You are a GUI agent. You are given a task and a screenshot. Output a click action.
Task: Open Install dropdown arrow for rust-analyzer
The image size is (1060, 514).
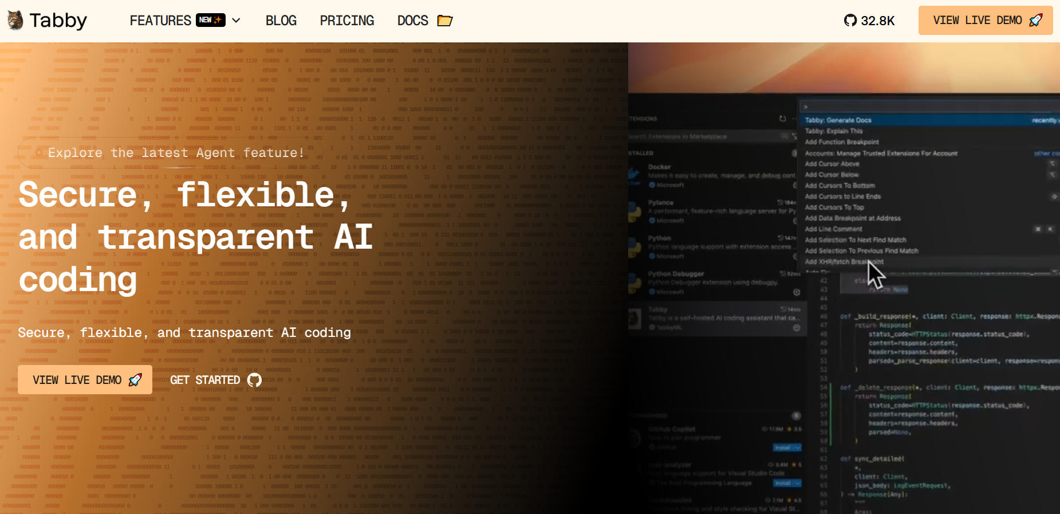point(798,483)
